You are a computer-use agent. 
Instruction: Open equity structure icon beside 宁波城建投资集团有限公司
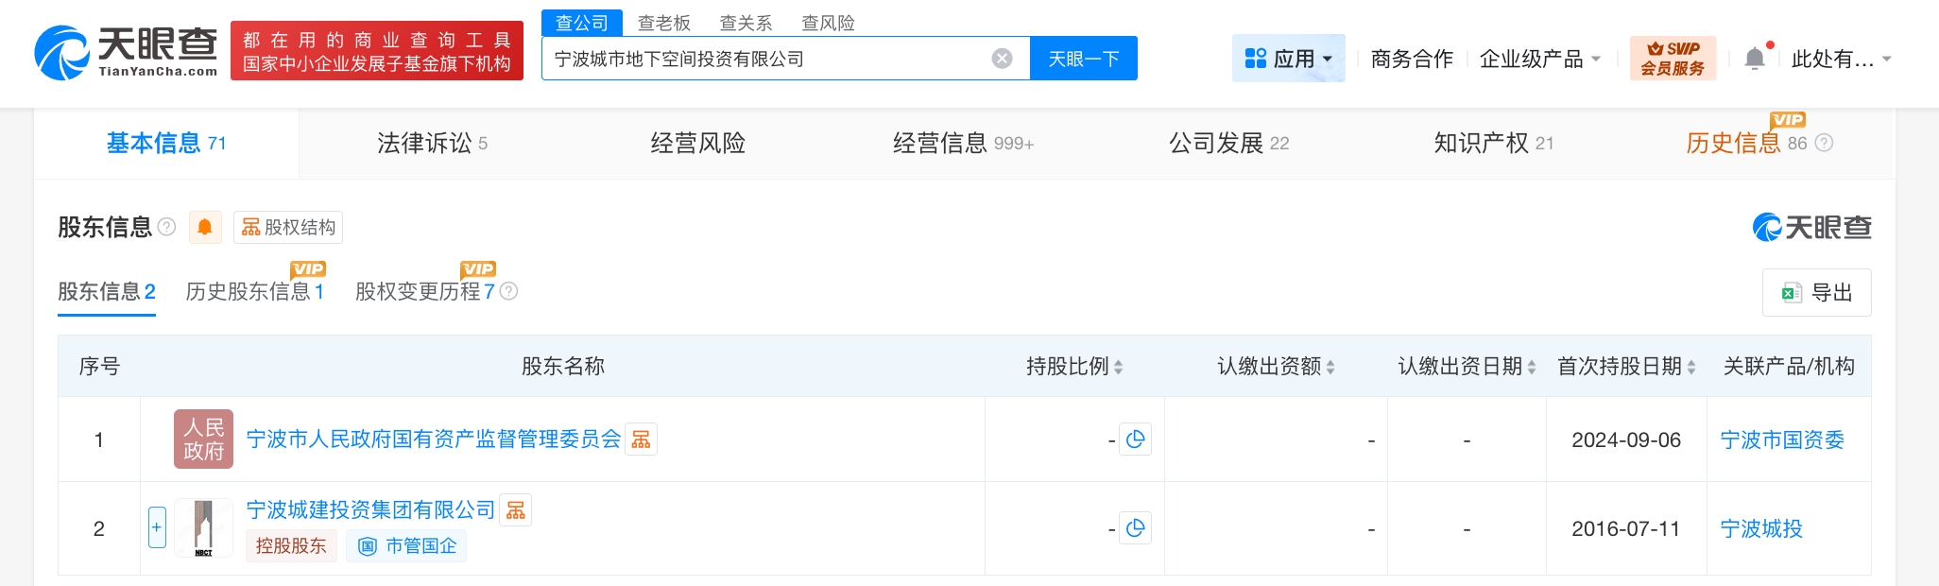coord(516,510)
